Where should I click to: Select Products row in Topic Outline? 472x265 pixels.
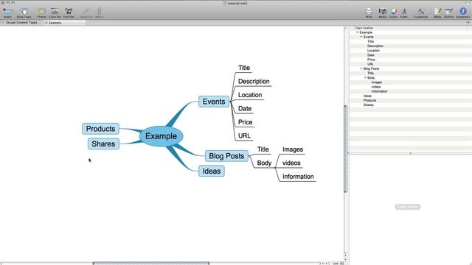click(x=411, y=100)
